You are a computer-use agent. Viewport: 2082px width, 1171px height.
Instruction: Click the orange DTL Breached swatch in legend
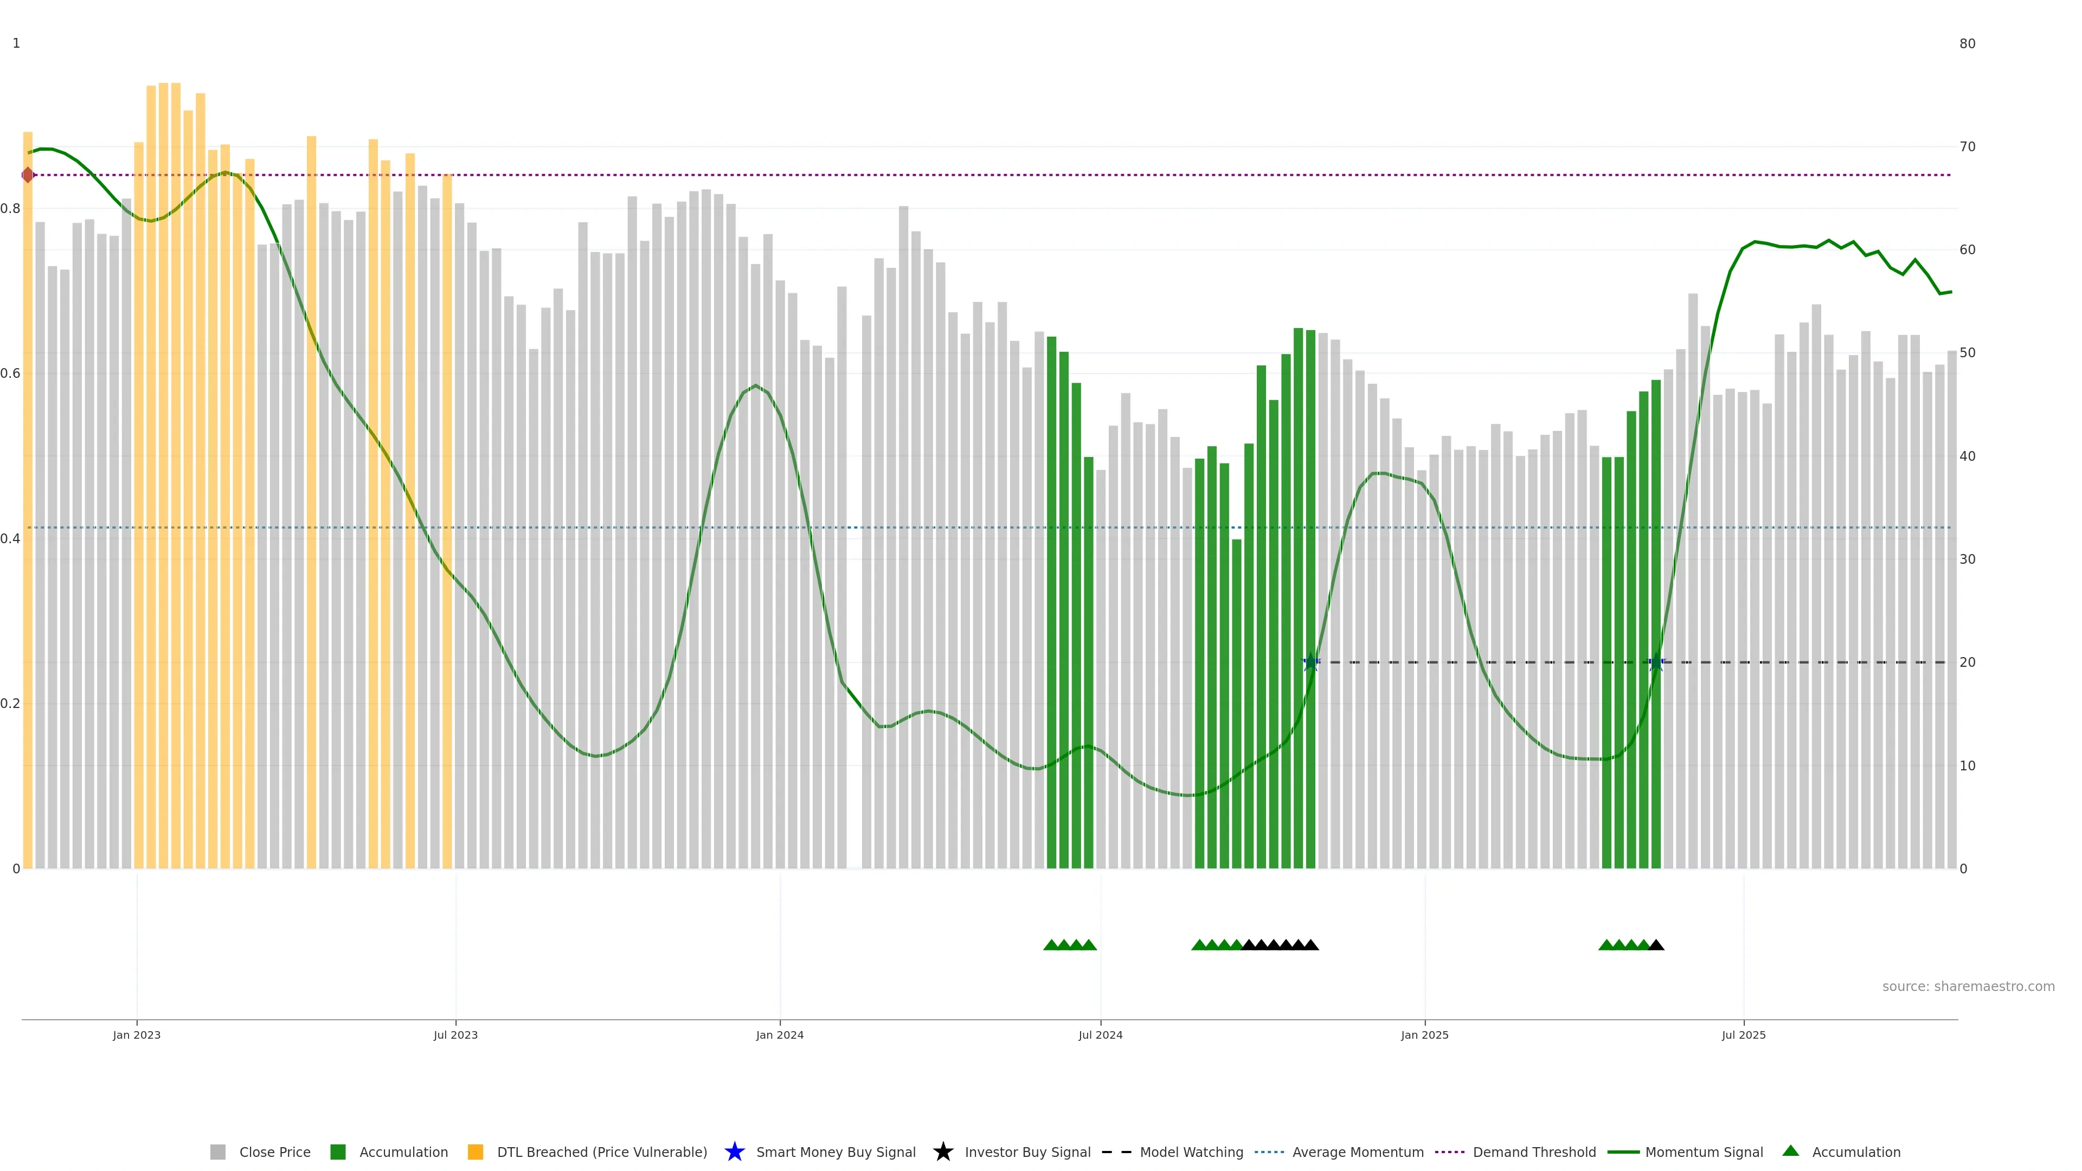(475, 1153)
